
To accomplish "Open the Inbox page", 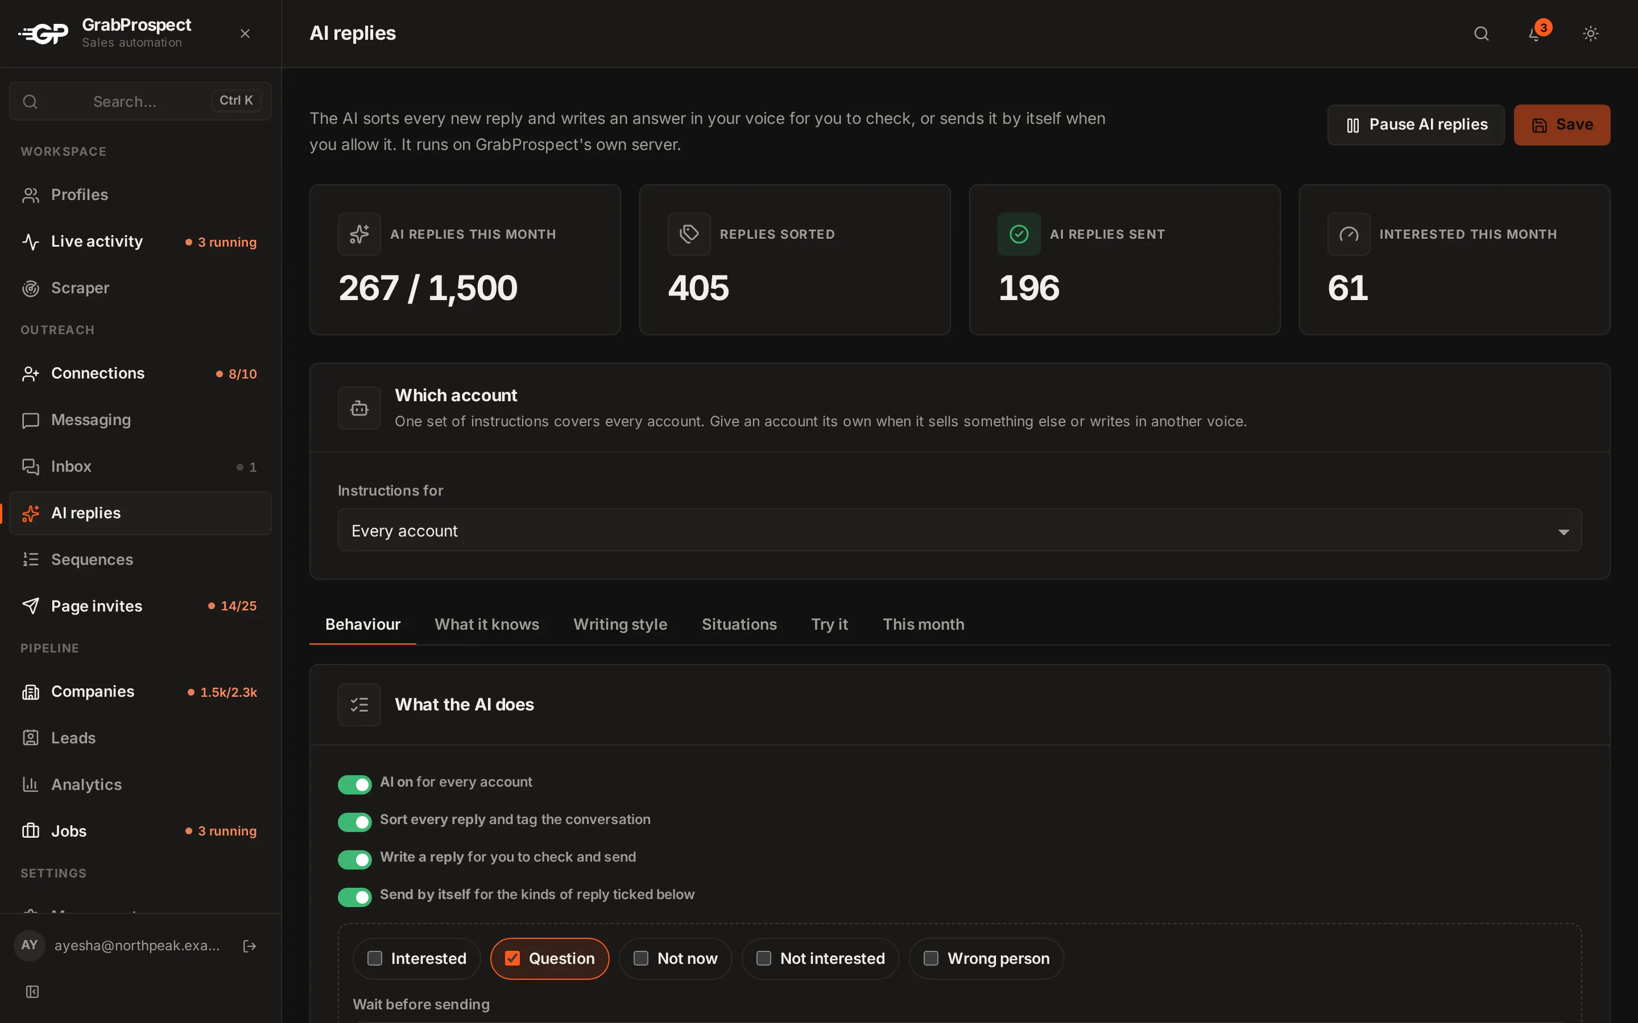I will [140, 467].
